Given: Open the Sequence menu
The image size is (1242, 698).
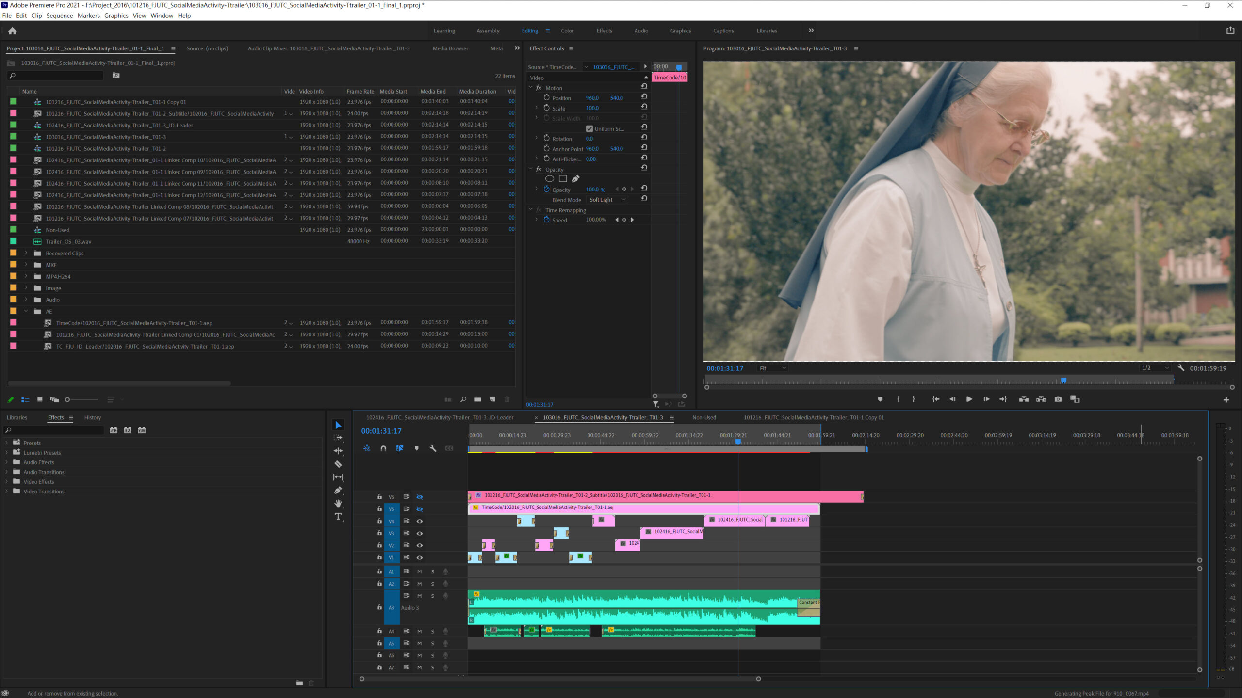Looking at the screenshot, I should [60, 16].
